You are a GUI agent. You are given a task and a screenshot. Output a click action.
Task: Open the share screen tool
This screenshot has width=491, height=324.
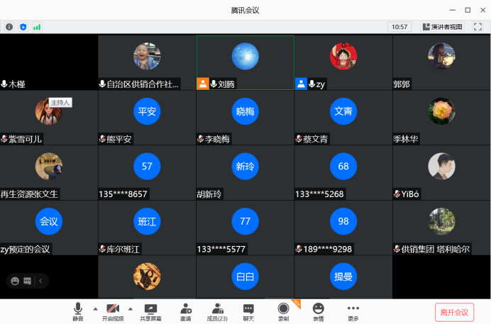click(150, 312)
